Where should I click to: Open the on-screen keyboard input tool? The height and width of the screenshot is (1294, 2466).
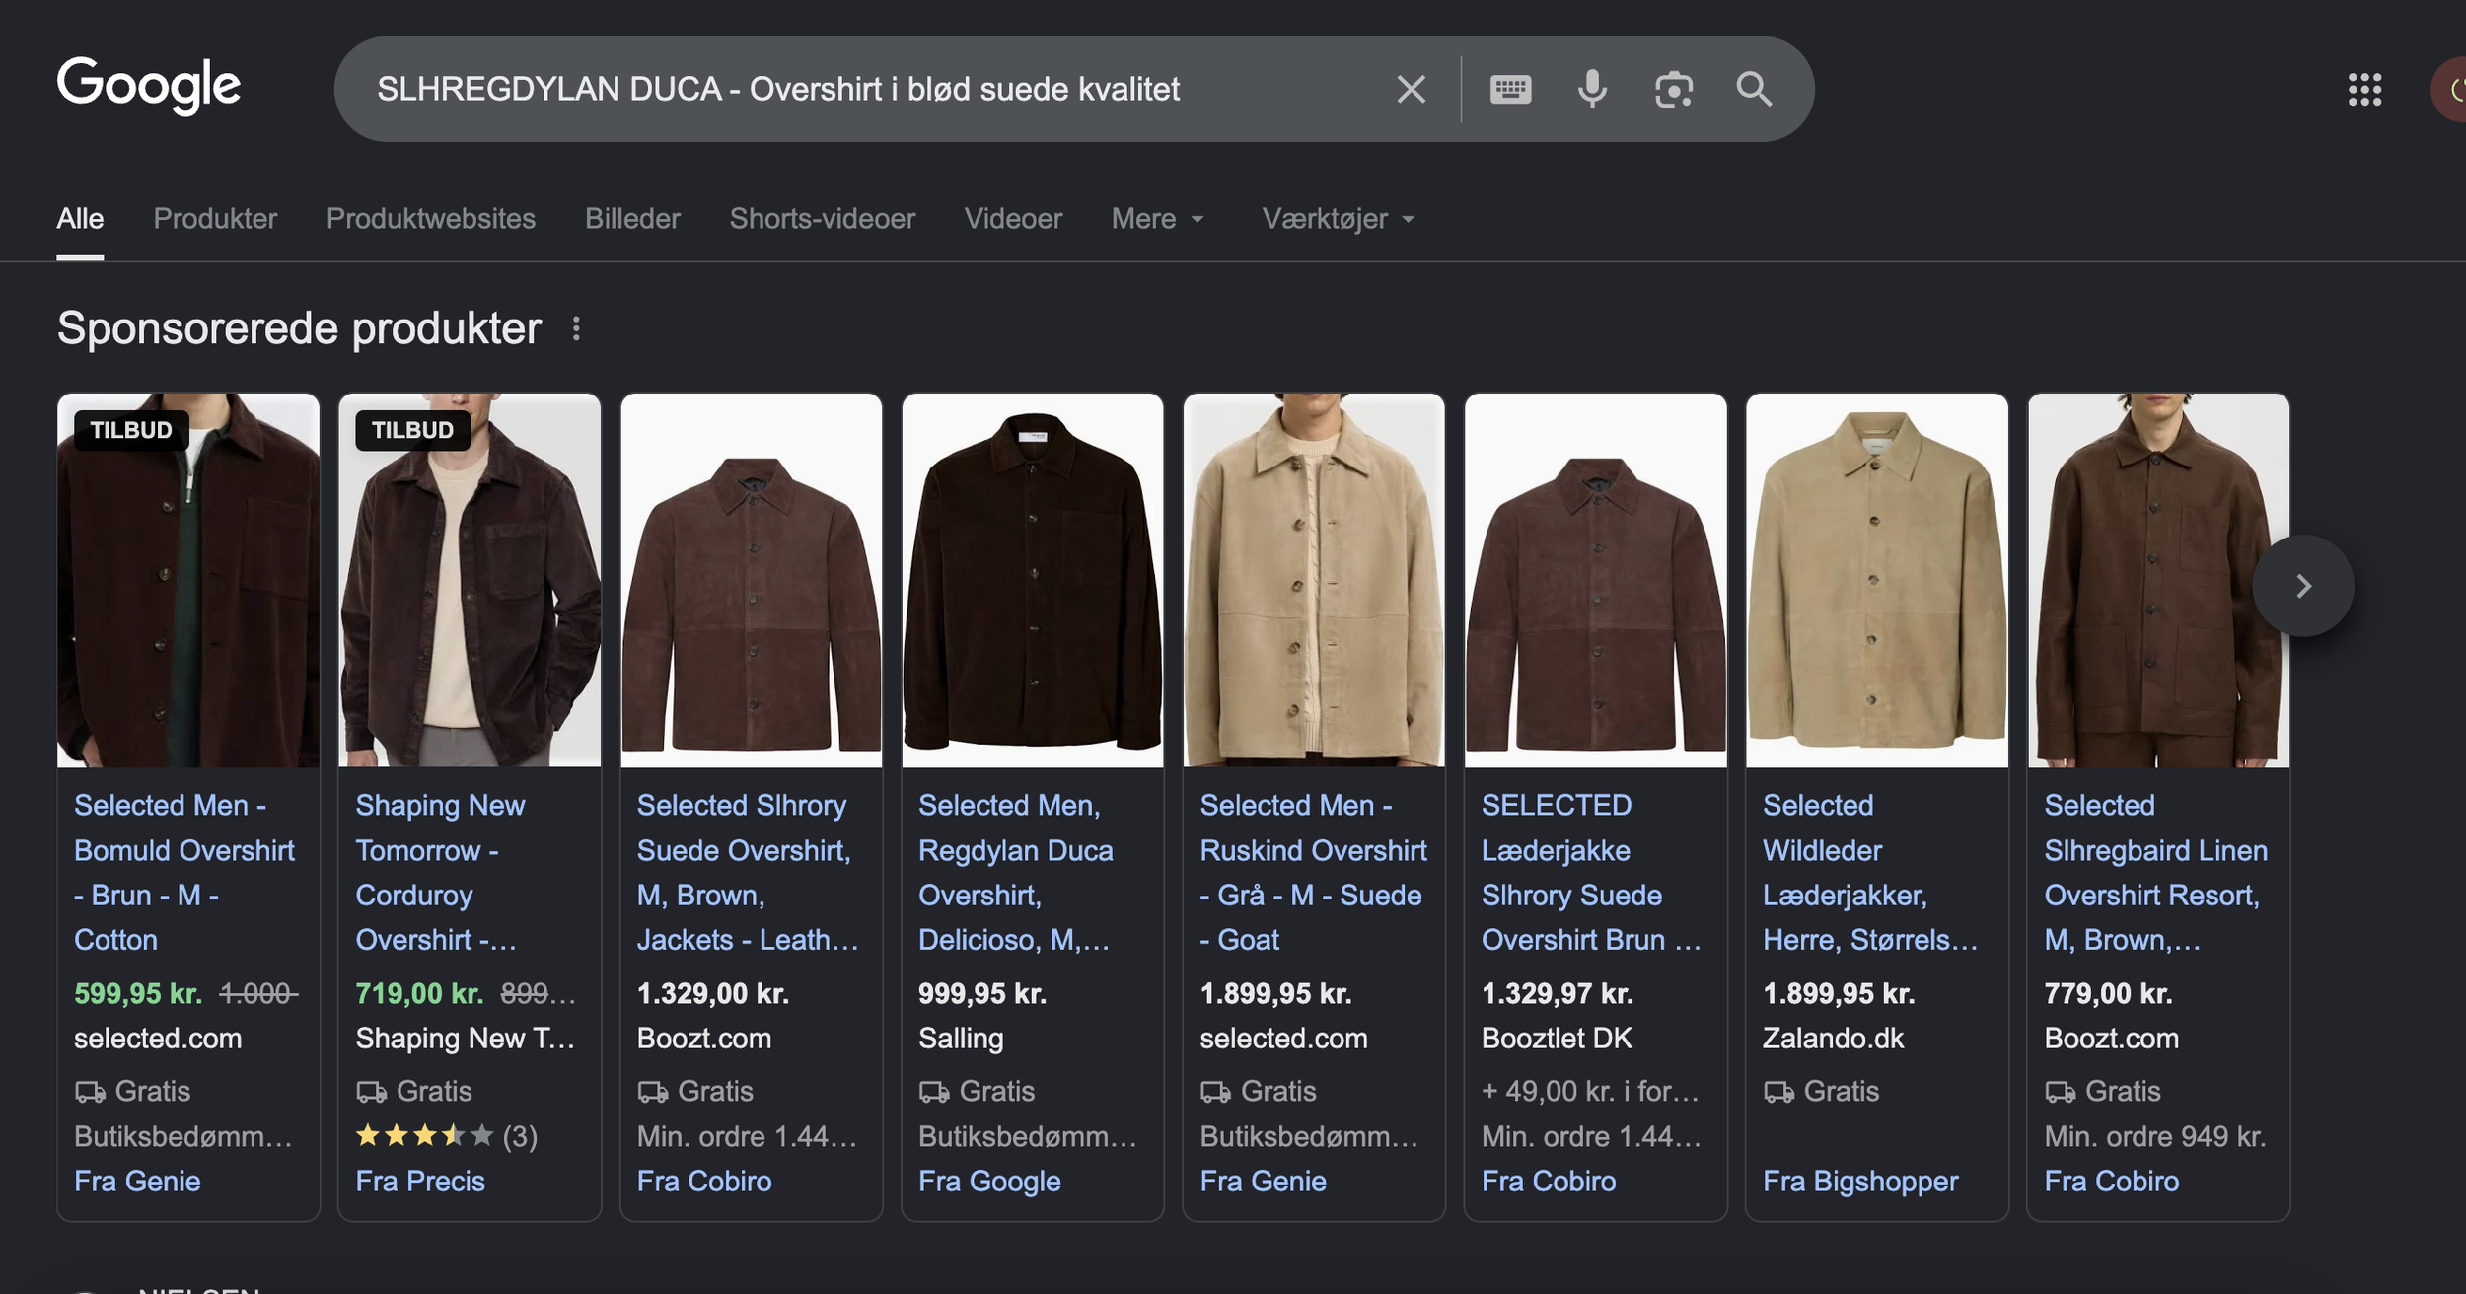(1510, 90)
